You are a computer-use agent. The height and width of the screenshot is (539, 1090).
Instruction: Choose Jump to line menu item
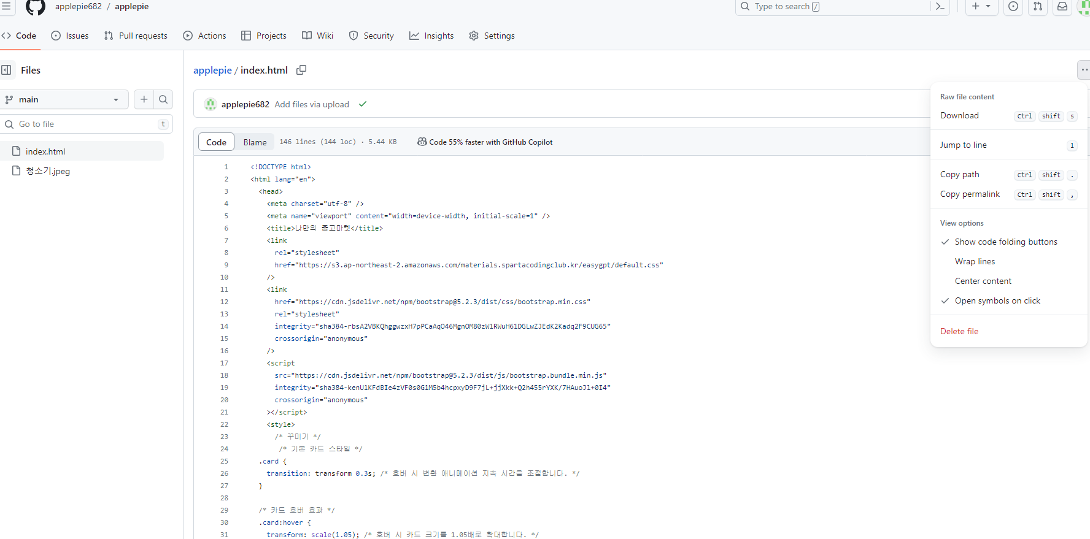1009,145
